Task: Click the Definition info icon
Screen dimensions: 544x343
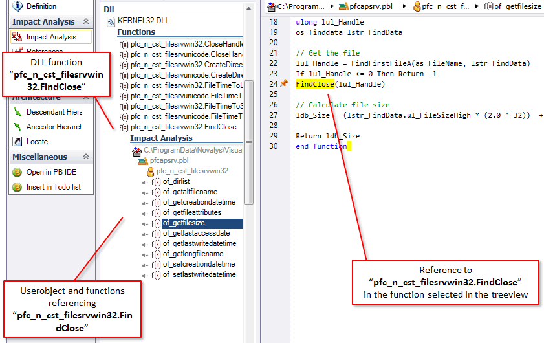Action: pyautogui.click(x=18, y=6)
